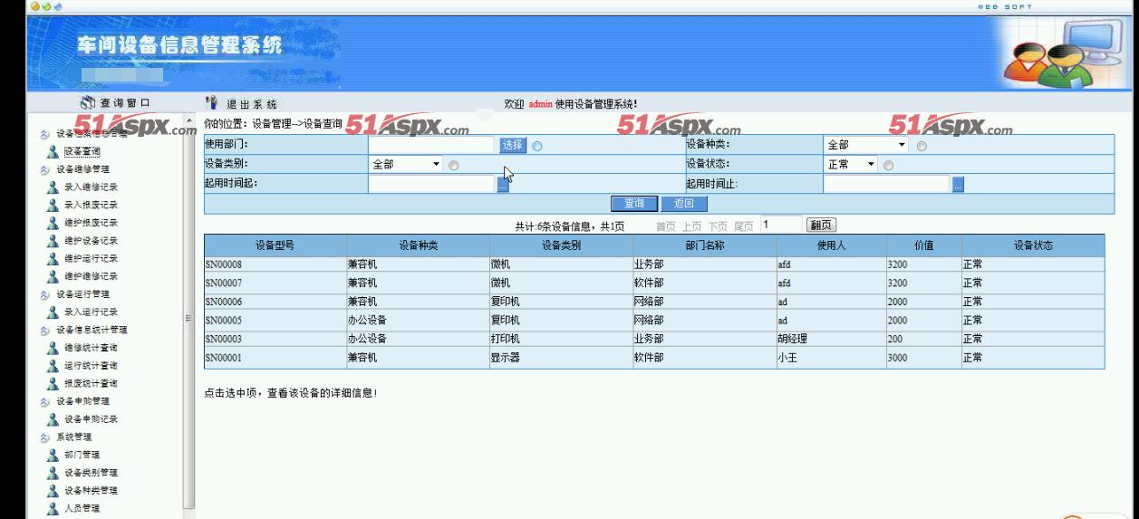Select table row SN00001
The image size is (1139, 519).
click(654, 358)
